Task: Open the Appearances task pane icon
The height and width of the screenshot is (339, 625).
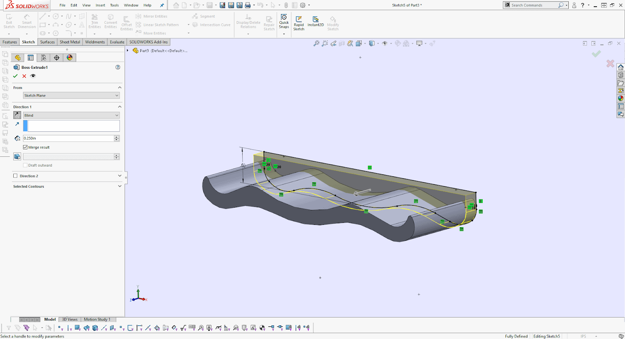Action: pyautogui.click(x=621, y=99)
